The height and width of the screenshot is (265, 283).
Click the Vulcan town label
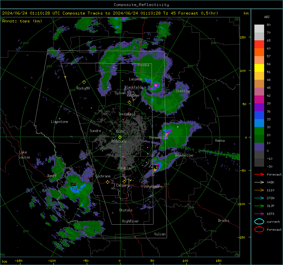(x=160, y=234)
